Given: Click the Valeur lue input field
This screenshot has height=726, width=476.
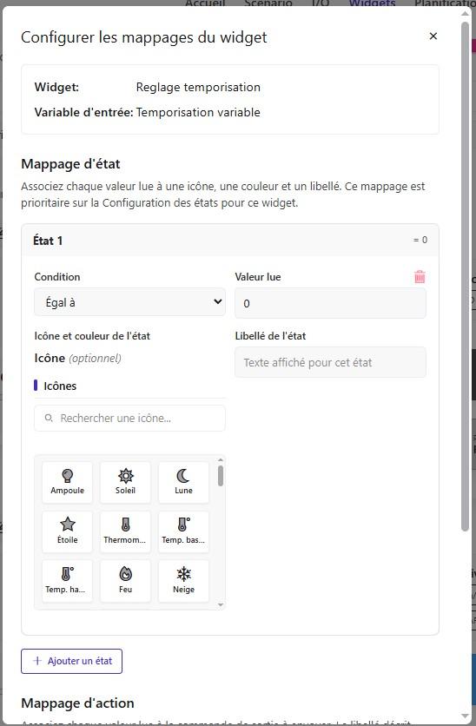Looking at the screenshot, I should [x=330, y=303].
